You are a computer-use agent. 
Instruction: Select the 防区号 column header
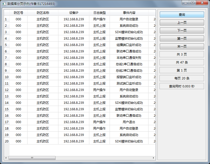tap(19, 13)
